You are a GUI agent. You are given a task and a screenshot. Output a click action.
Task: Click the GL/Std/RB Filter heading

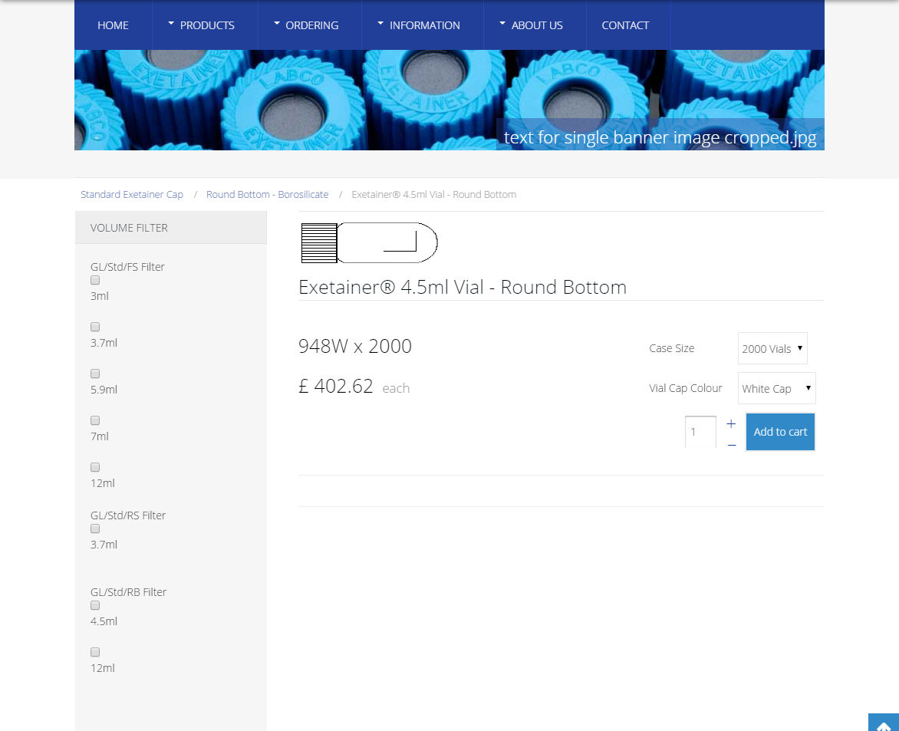(128, 591)
